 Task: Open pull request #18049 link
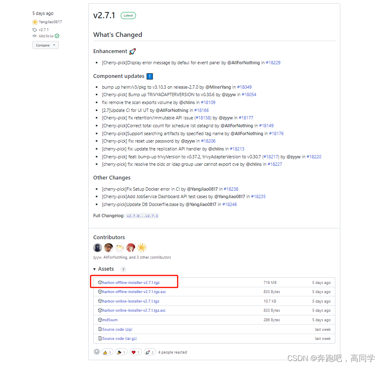click(x=244, y=87)
